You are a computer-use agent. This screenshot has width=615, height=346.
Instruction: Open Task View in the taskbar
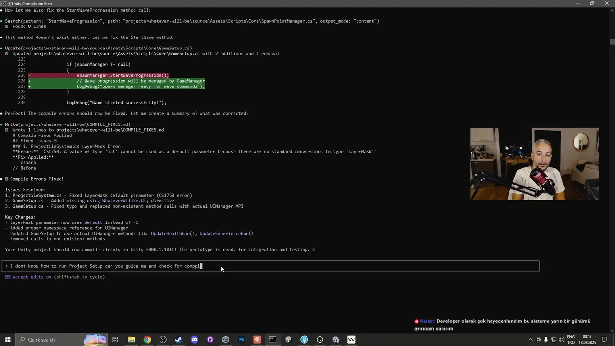click(115, 340)
